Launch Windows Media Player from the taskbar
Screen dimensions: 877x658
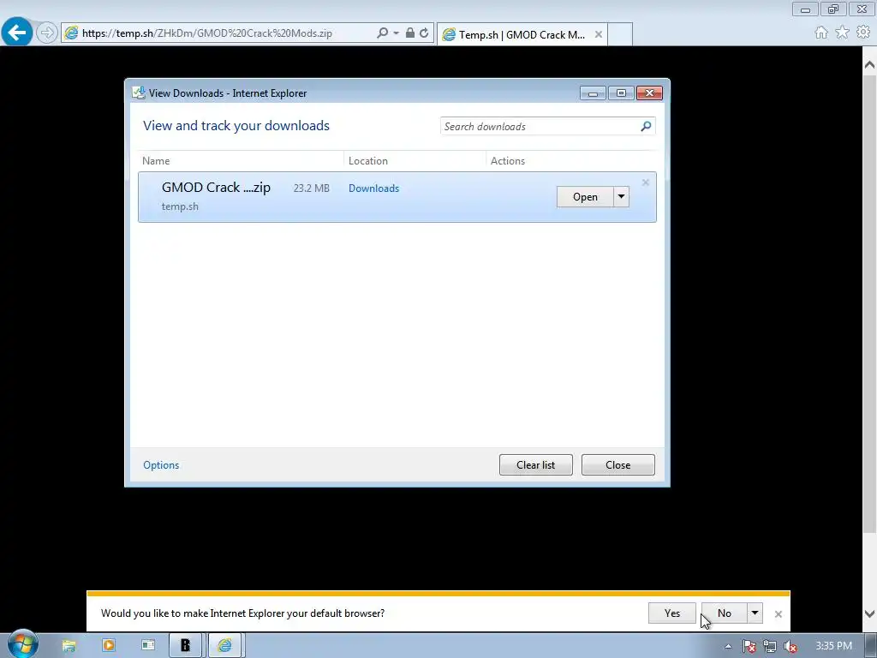click(109, 645)
